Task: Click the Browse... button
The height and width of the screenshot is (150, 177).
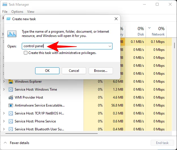Action: pos(101,71)
